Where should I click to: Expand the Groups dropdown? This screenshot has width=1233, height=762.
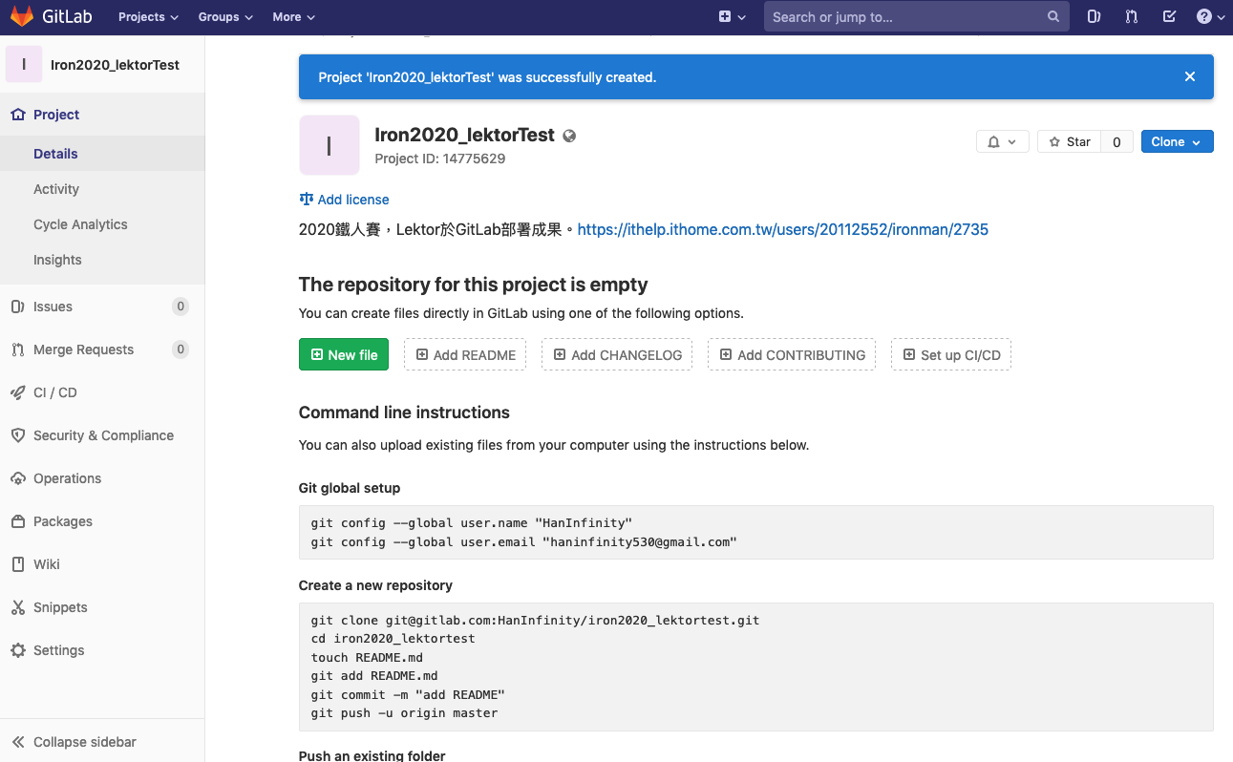point(223,16)
